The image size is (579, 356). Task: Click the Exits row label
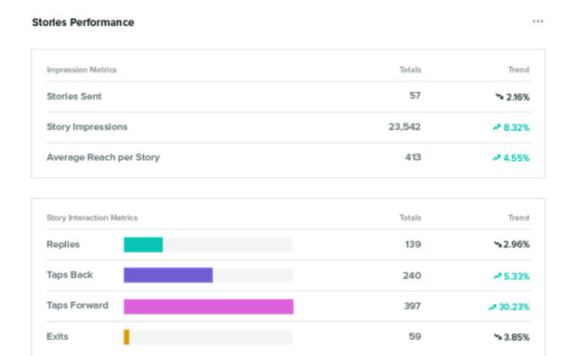tap(57, 336)
